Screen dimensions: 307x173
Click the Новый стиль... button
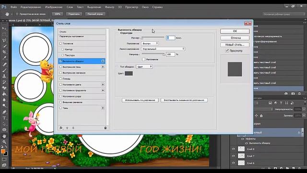pos(235,45)
